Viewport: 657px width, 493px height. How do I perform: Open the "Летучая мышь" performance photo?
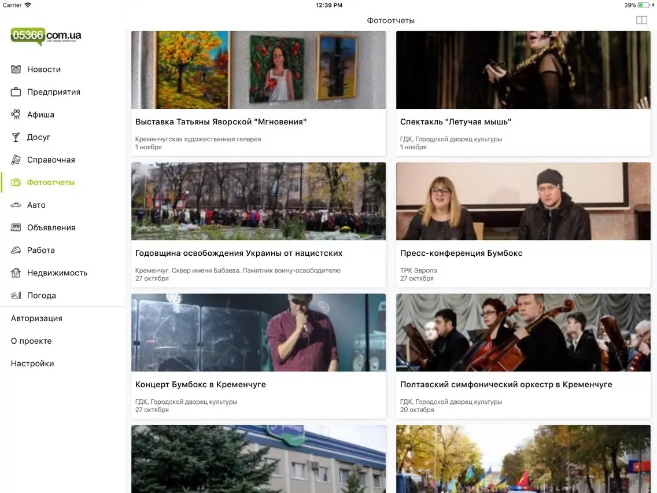[x=523, y=69]
